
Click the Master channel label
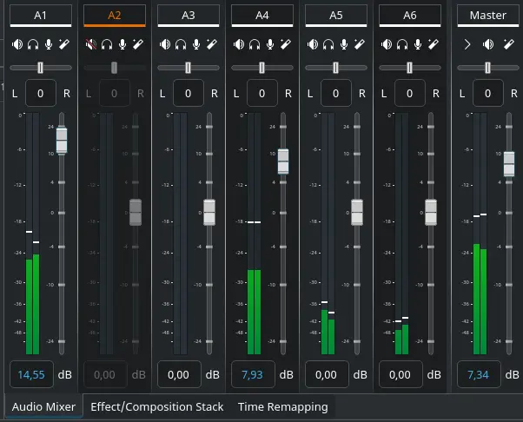click(487, 16)
